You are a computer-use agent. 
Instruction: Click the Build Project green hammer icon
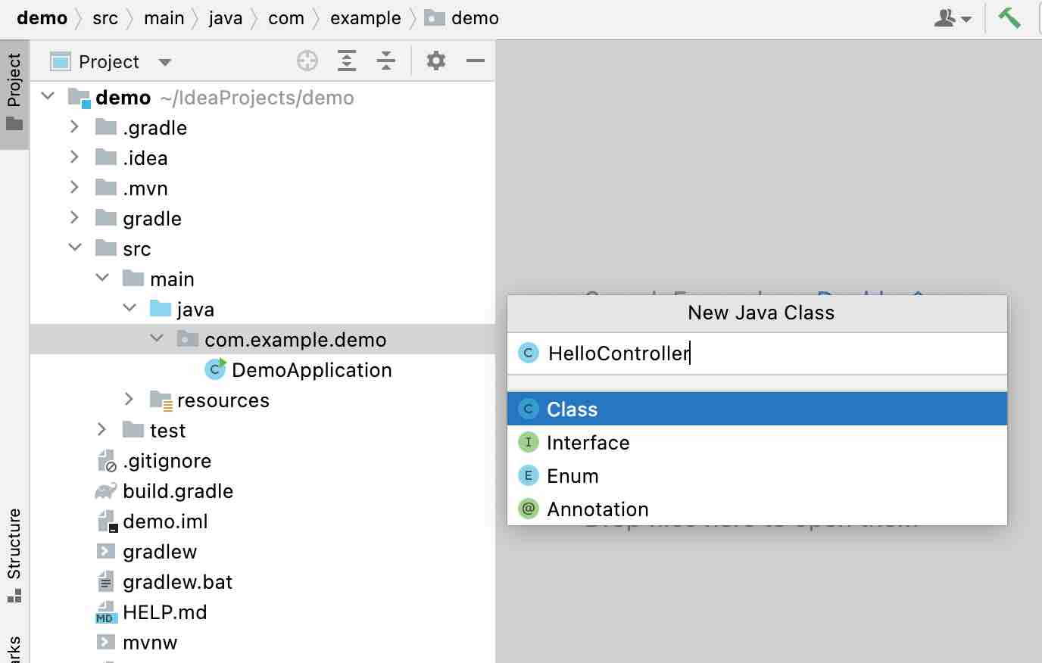[x=1010, y=17]
